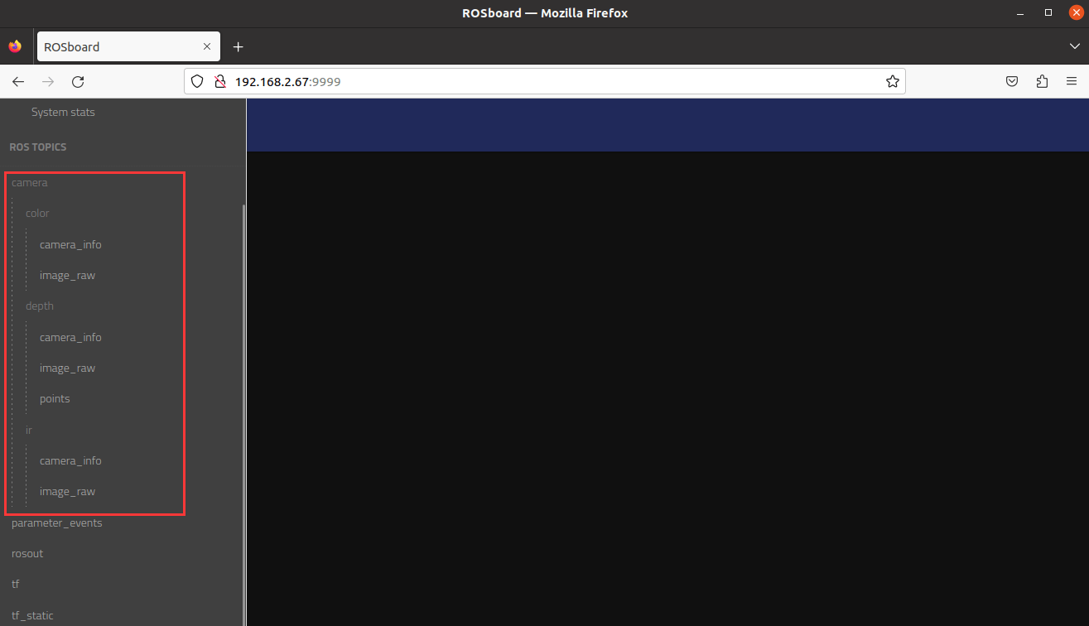Image resolution: width=1089 pixels, height=626 pixels.
Task: Open a new tab
Action: [239, 47]
